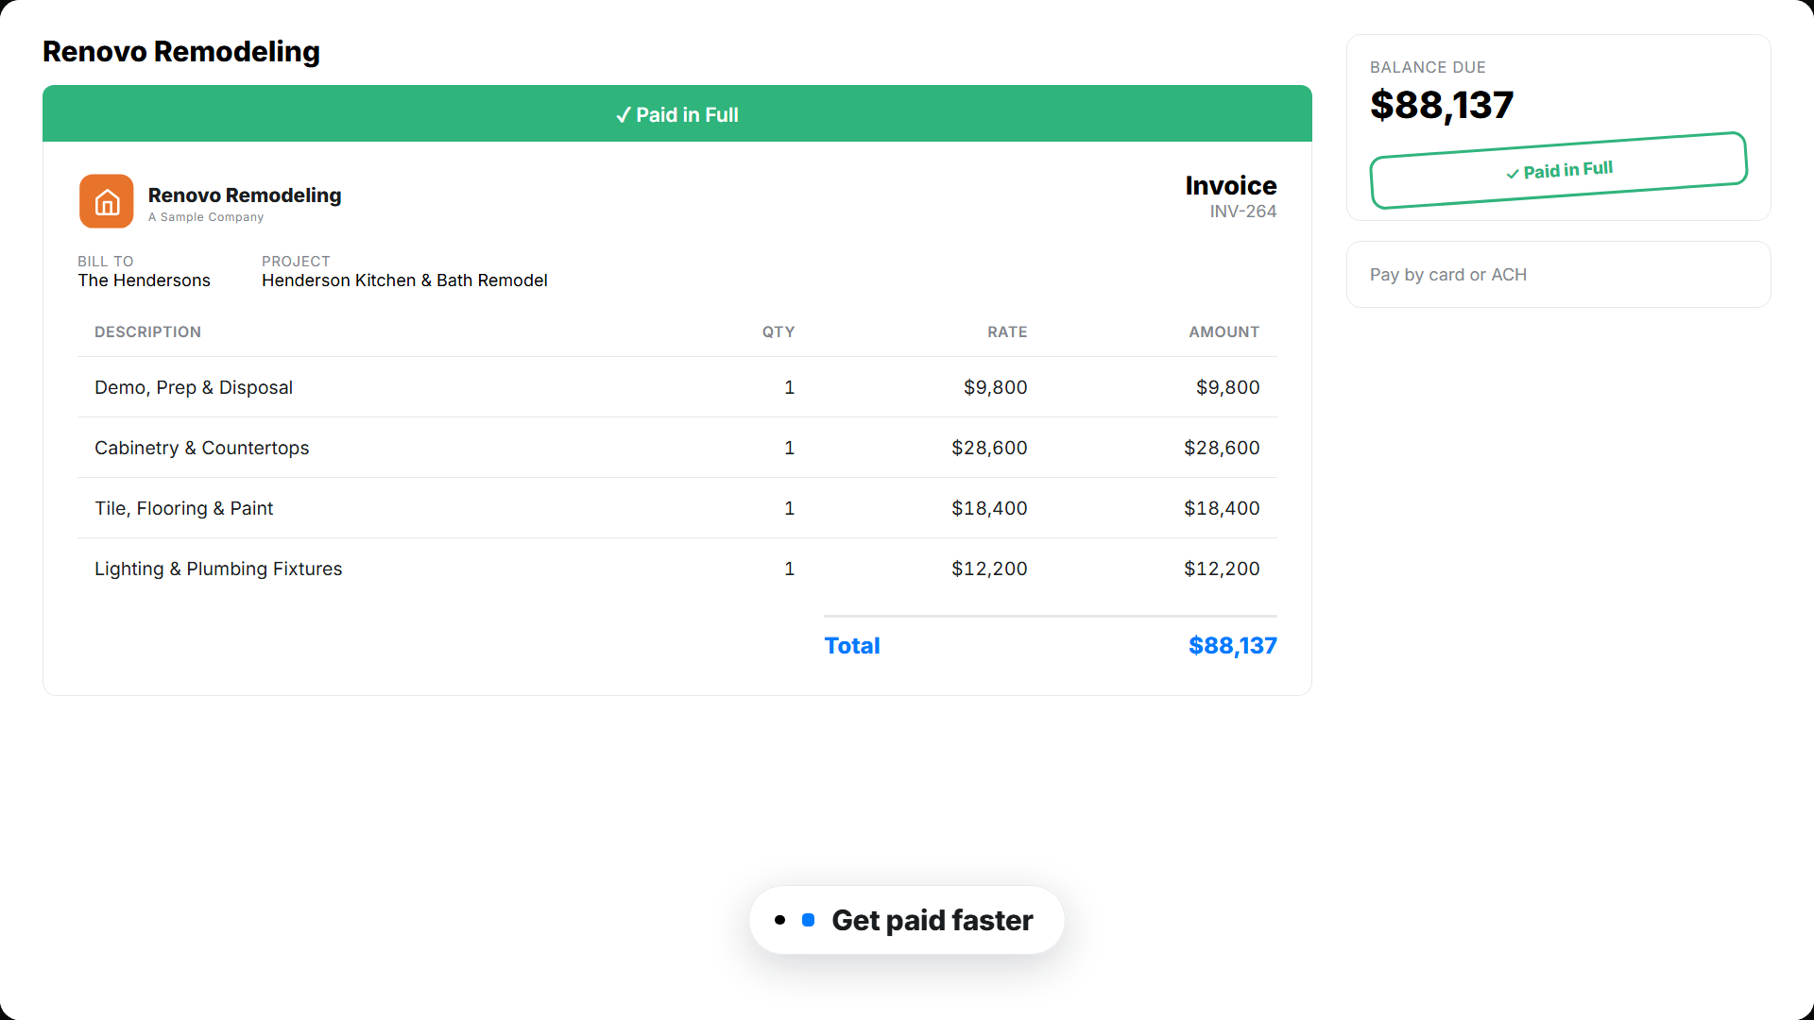Click the black dot in the pill
The image size is (1814, 1020).
coord(779,920)
